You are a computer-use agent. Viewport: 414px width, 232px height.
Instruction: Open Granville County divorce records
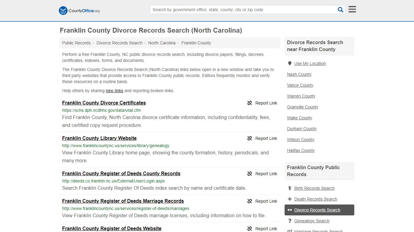pyautogui.click(x=302, y=107)
